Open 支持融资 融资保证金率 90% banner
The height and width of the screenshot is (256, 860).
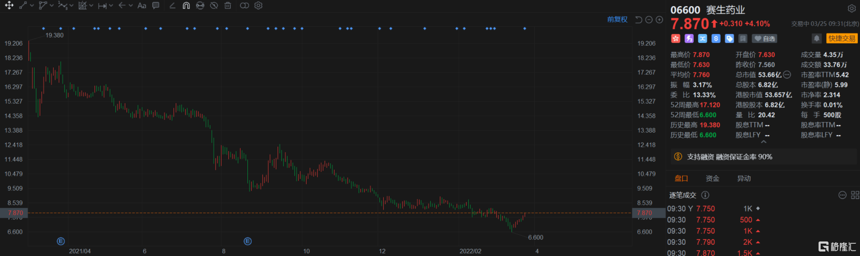tap(763, 157)
